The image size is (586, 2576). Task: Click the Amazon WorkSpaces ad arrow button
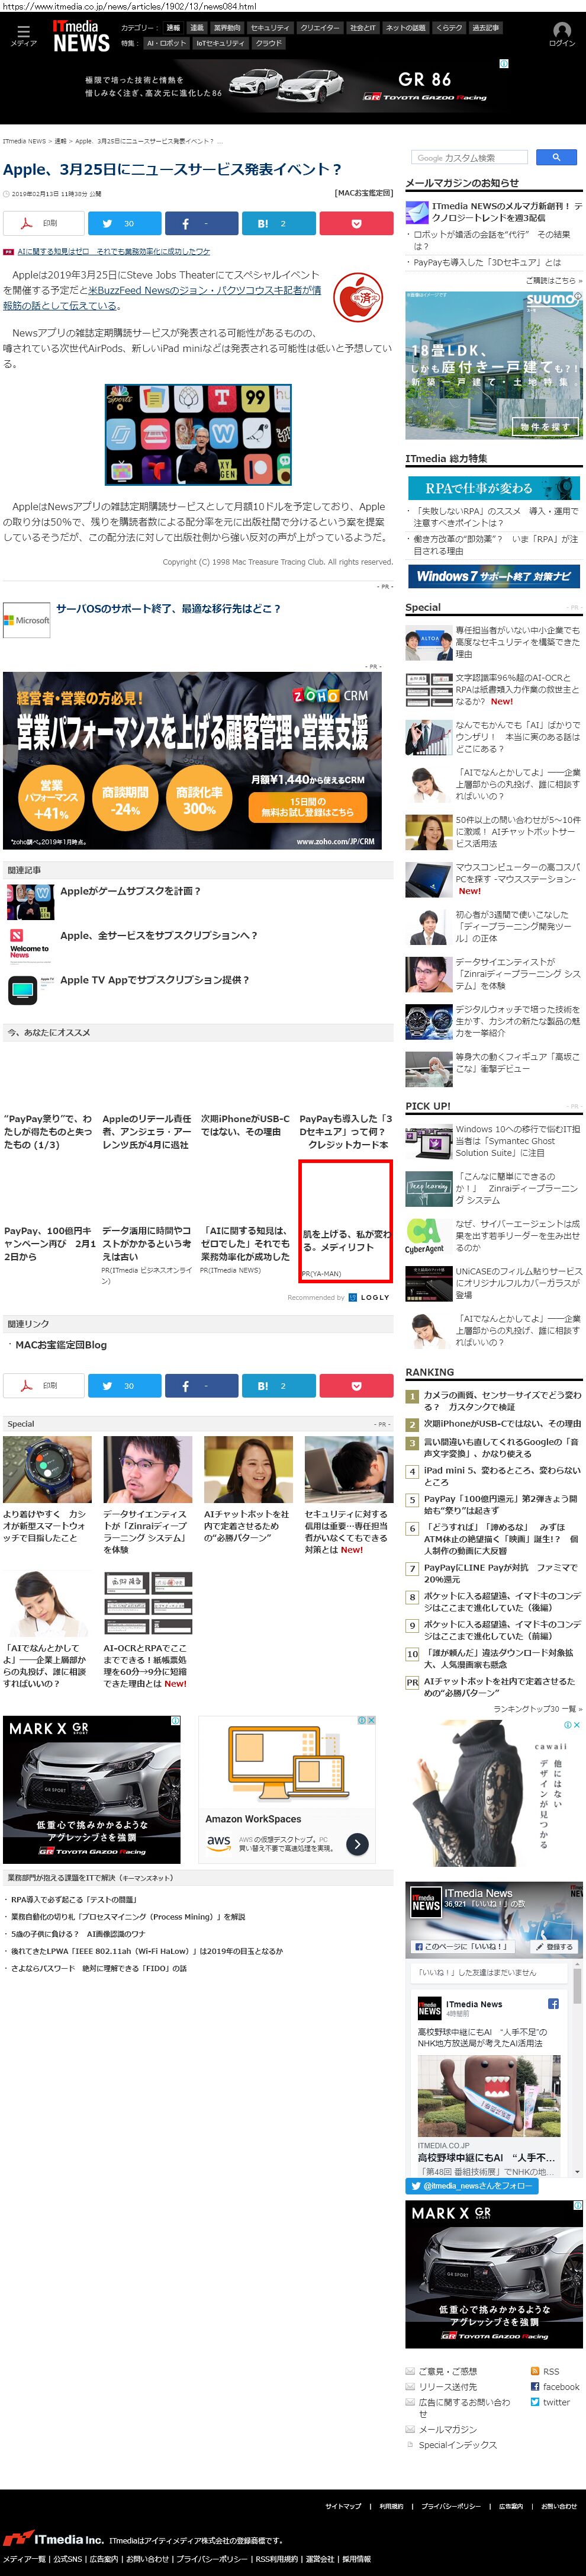358,1844
